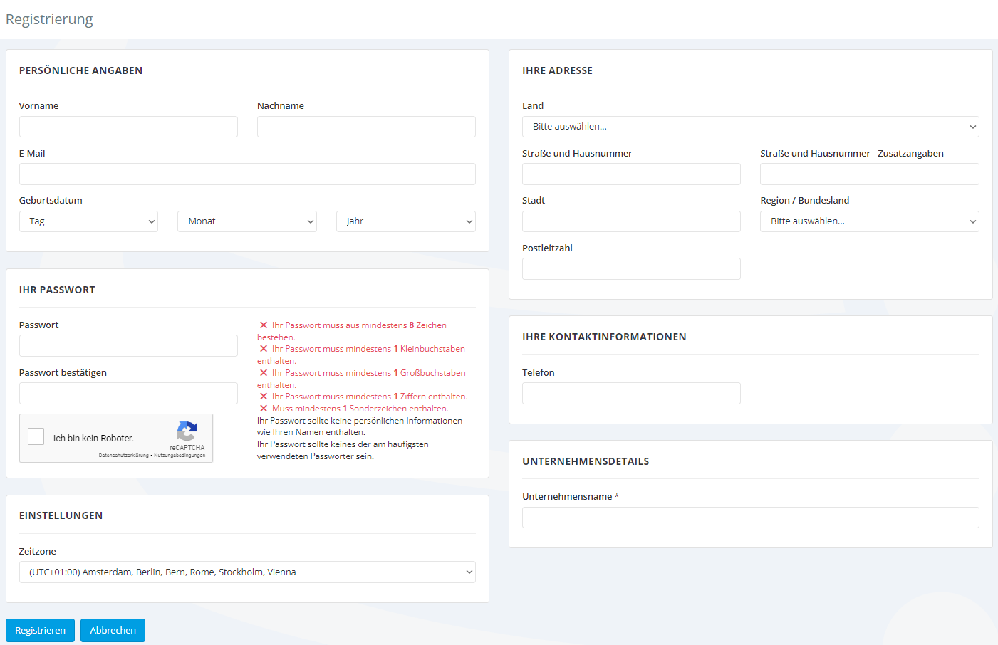Viewport: 998px width, 645px height.
Task: Click the Abbrechen button
Action: click(113, 630)
